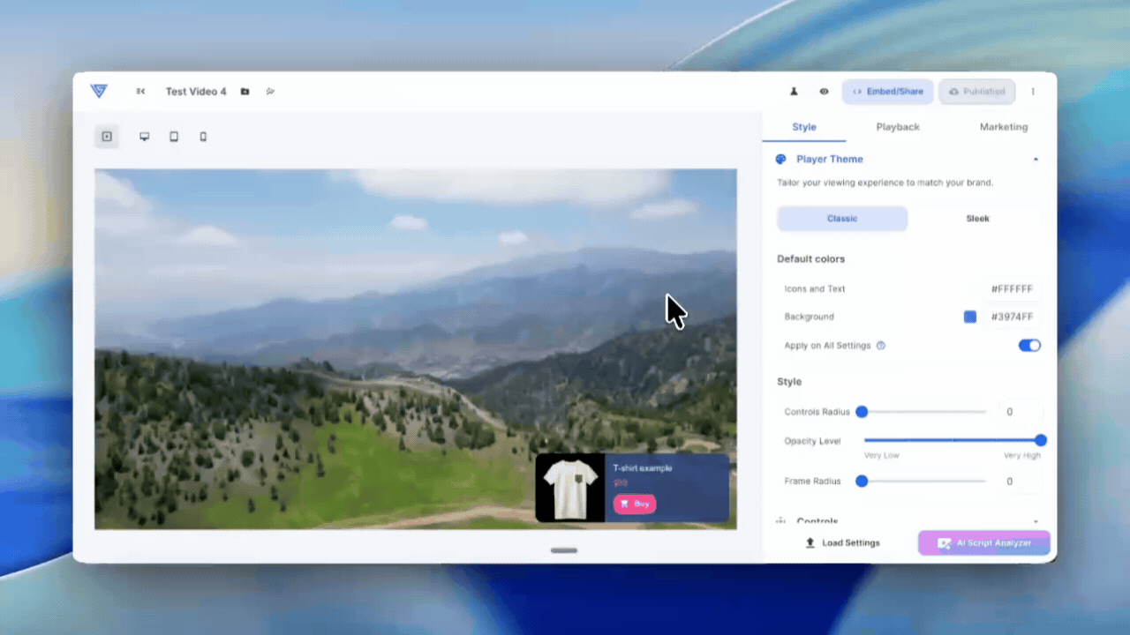Click the Player Theme palette icon
Image resolution: width=1130 pixels, height=635 pixels.
point(780,160)
